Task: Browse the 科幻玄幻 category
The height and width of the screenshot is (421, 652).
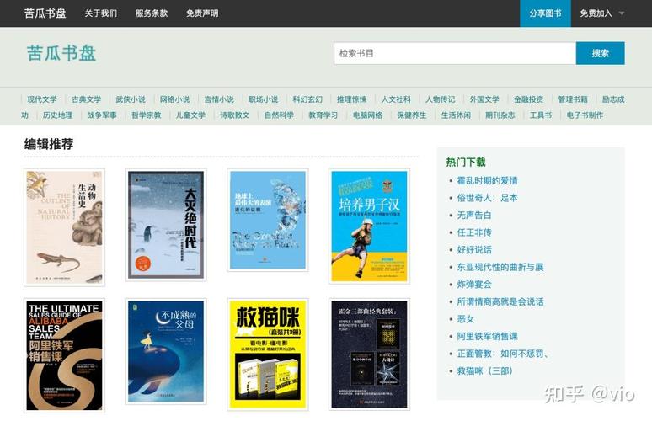Action: [307, 99]
